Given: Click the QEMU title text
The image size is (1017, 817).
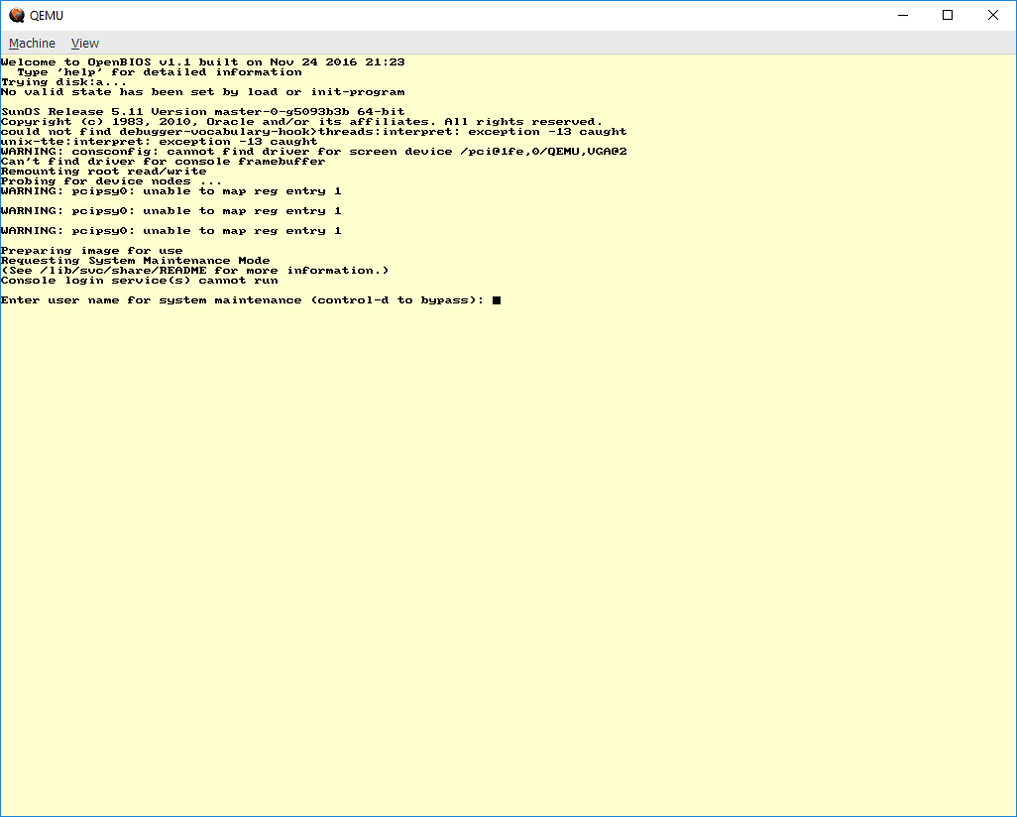Looking at the screenshot, I should coord(47,16).
